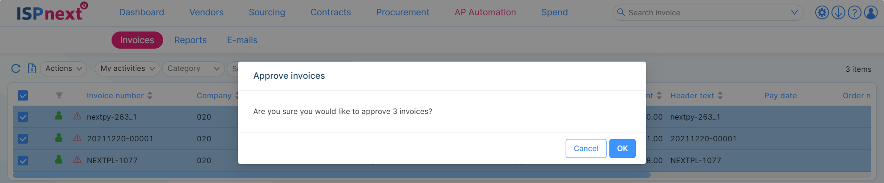Click the filter funnel icon in table header
884x183 pixels.
59,95
